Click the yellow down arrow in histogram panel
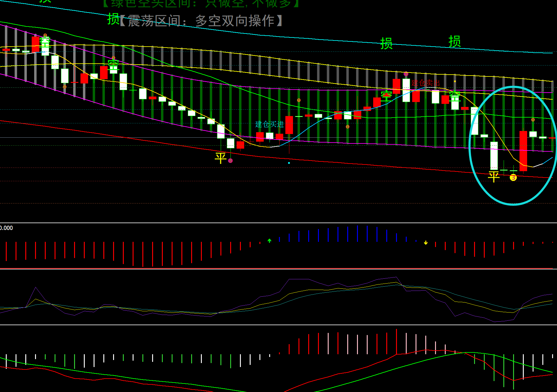Screen dimensions: 557x392 click(426, 243)
